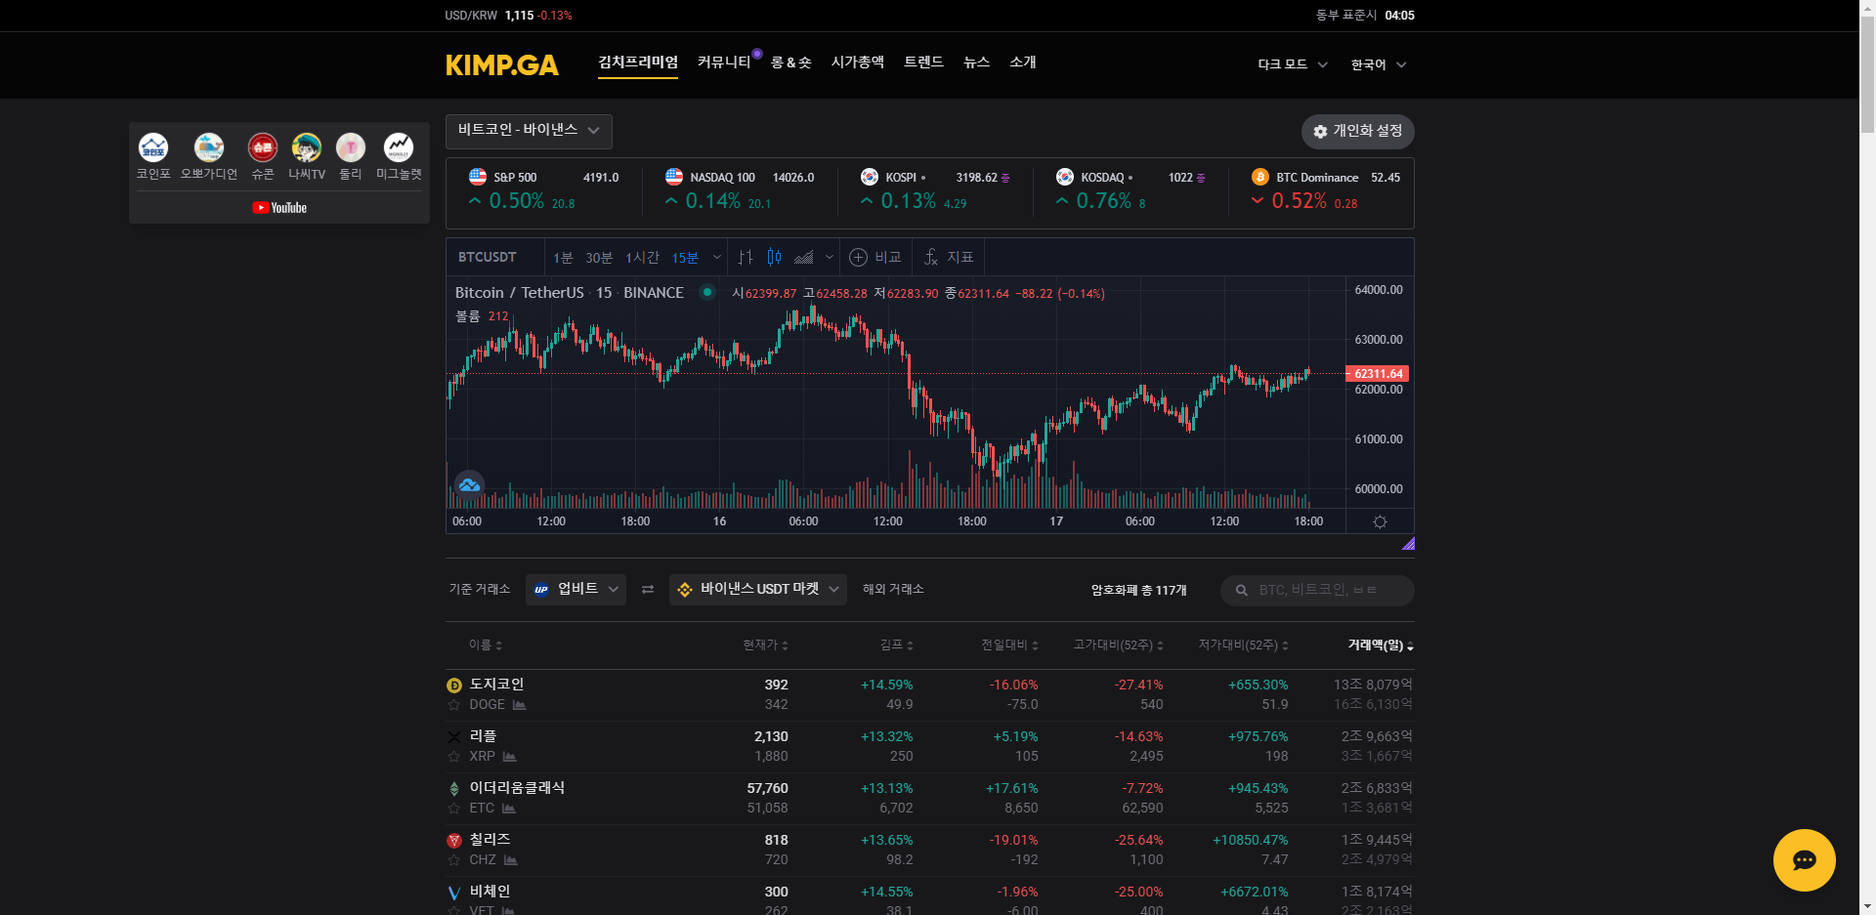The image size is (1876, 915).
Task: Click the 비교 compare plus icon
Action: [x=858, y=257]
